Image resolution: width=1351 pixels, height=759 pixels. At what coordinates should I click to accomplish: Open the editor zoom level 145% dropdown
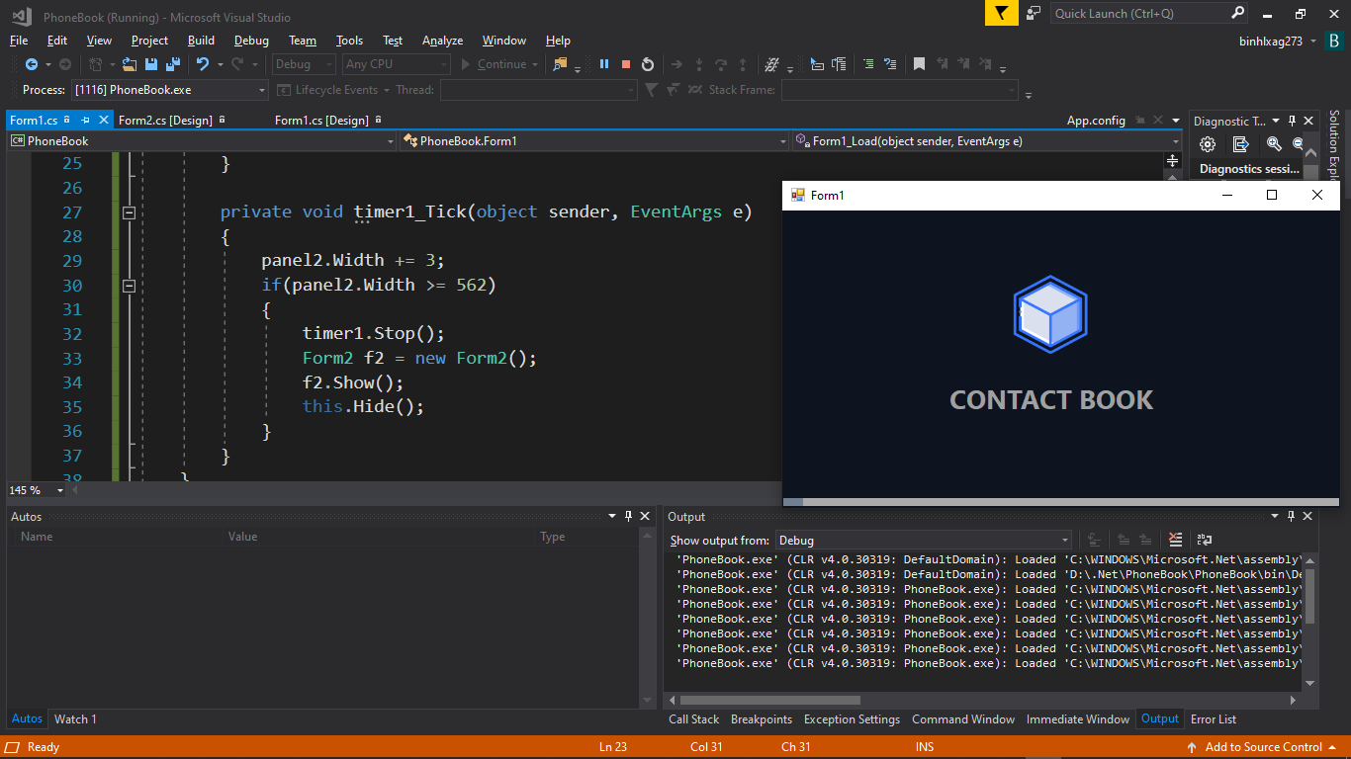pyautogui.click(x=59, y=491)
